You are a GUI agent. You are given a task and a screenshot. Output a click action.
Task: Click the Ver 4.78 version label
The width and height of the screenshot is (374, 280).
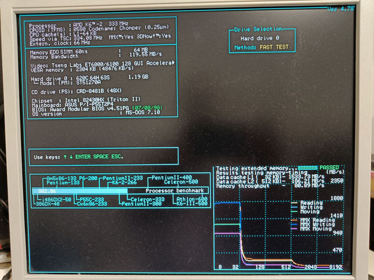[x=341, y=9]
